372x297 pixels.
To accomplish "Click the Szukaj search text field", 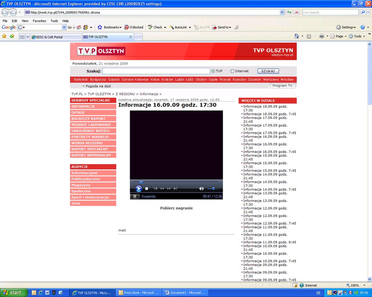I will coord(156,71).
